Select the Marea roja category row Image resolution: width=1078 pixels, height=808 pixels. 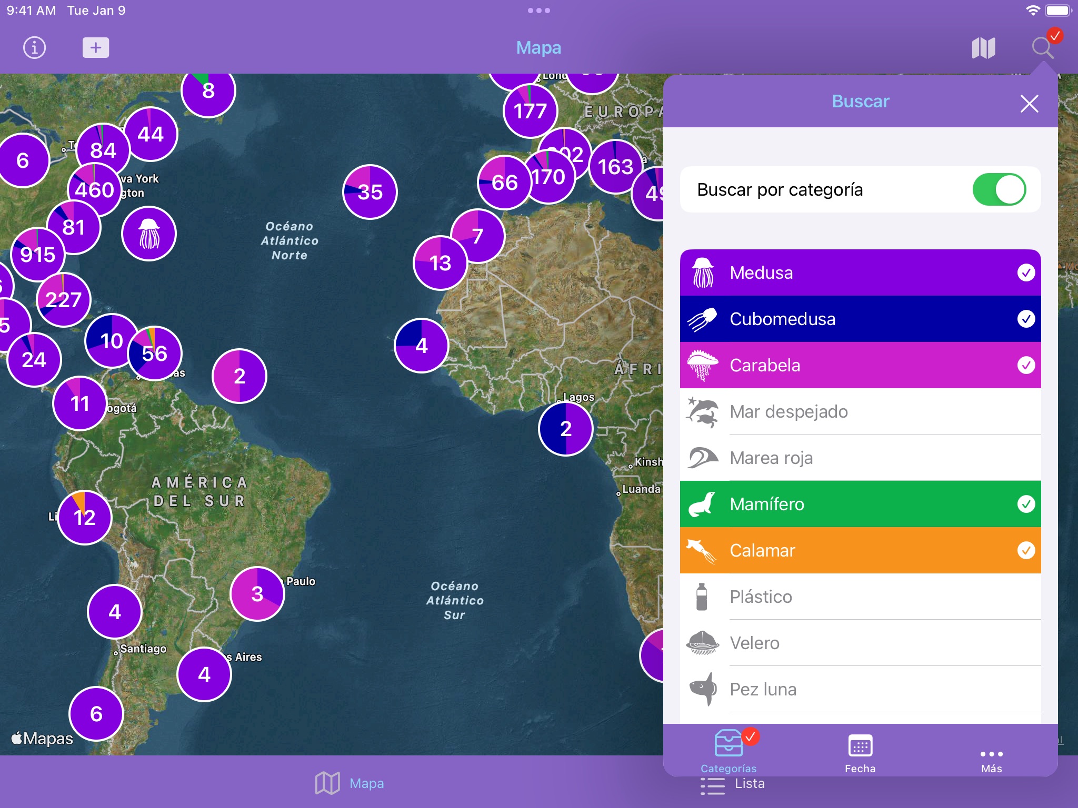point(860,458)
